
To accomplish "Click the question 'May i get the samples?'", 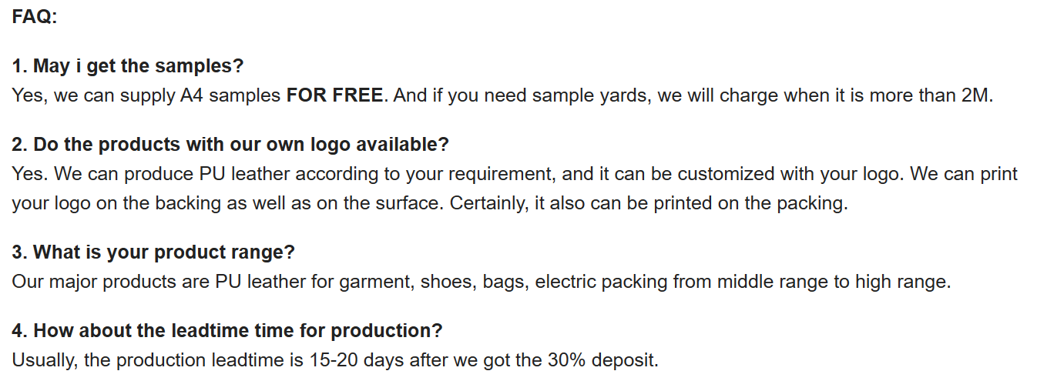I will [x=128, y=66].
